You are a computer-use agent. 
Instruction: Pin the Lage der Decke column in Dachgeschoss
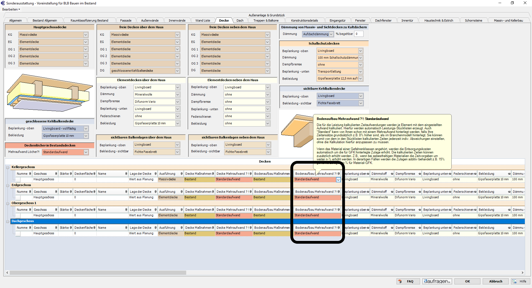[x=155, y=228]
